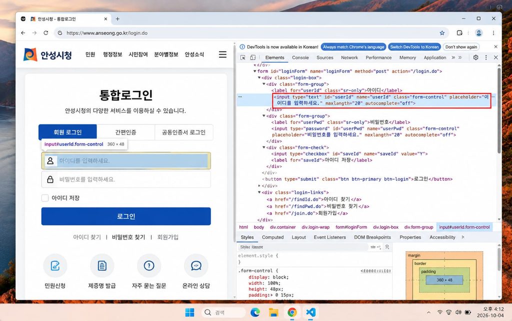Select form#loginForm in the breadcrumb

click(351, 227)
